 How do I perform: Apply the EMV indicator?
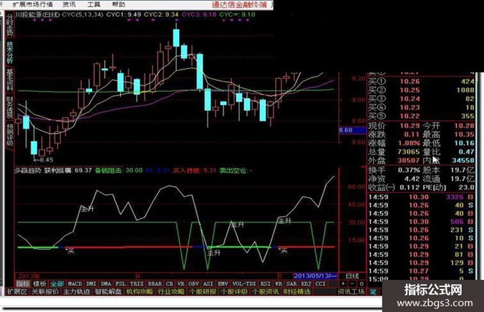pyautogui.click(x=223, y=284)
